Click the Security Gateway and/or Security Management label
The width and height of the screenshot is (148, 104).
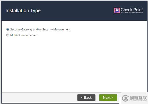[x=40, y=29]
